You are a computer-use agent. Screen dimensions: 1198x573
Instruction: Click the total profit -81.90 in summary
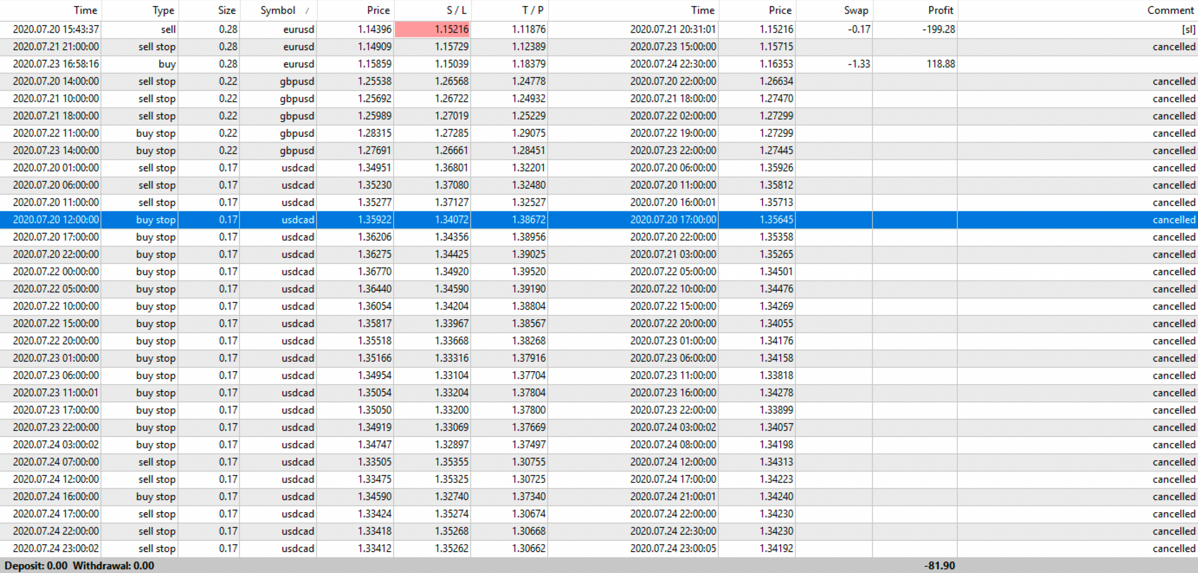[x=939, y=566]
